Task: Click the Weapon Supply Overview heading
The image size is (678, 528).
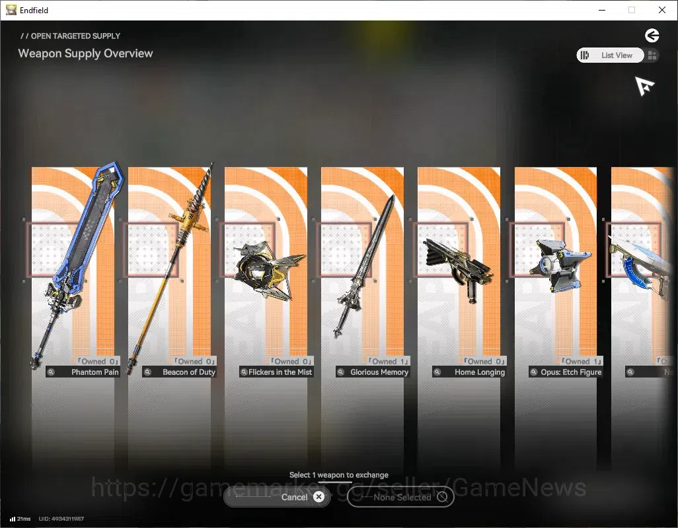Action: [x=86, y=53]
